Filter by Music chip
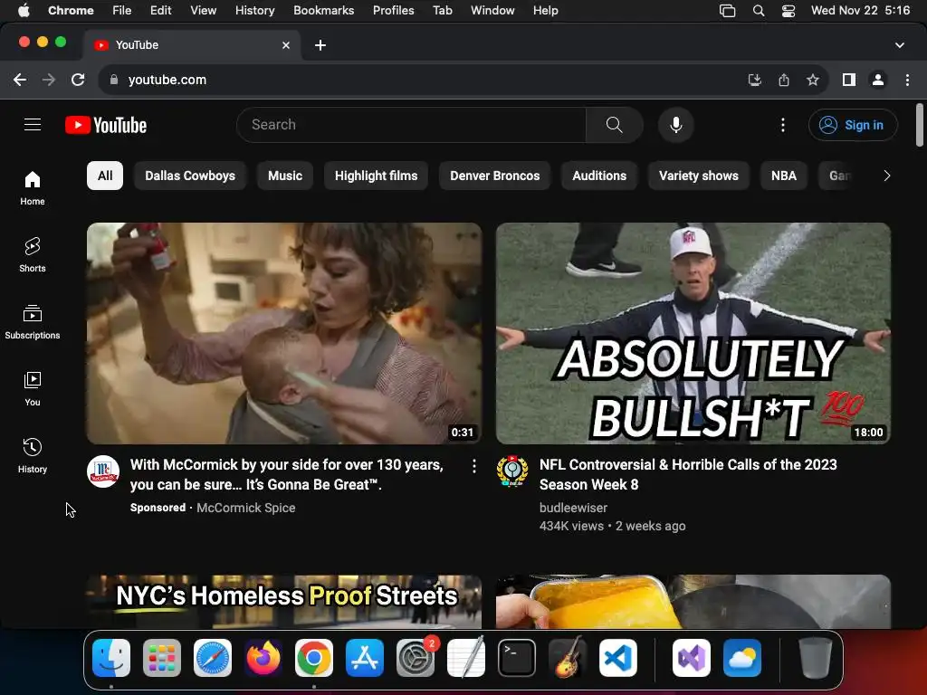The image size is (927, 695). pyautogui.click(x=285, y=176)
